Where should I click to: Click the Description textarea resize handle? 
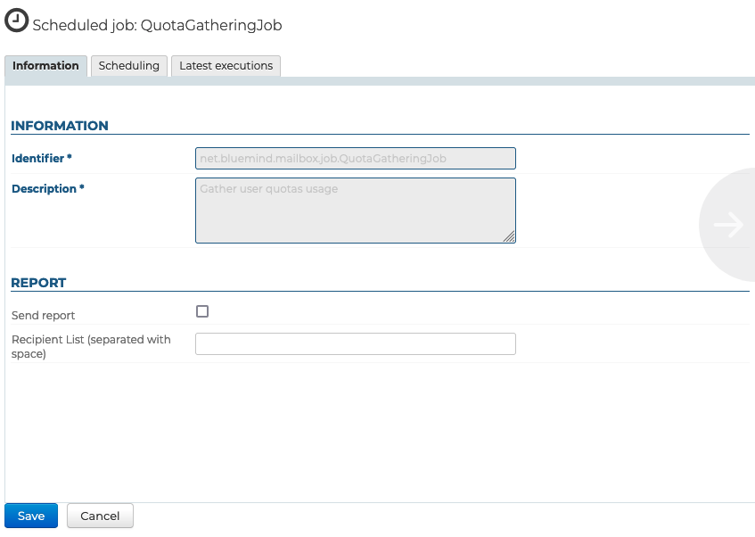click(x=509, y=237)
